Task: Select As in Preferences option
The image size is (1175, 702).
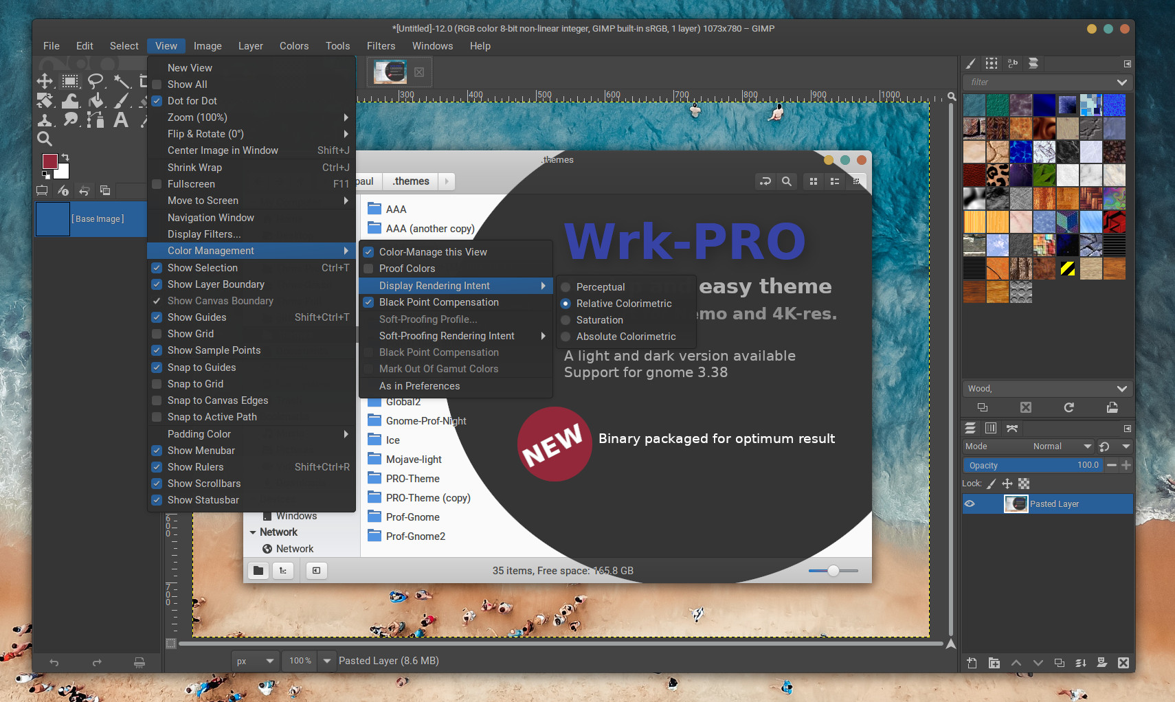Action: (456, 386)
